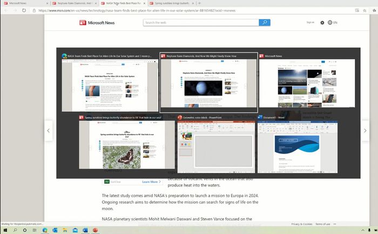Switch to the Spring sunshine brings butterfly tab

[x=171, y=3]
